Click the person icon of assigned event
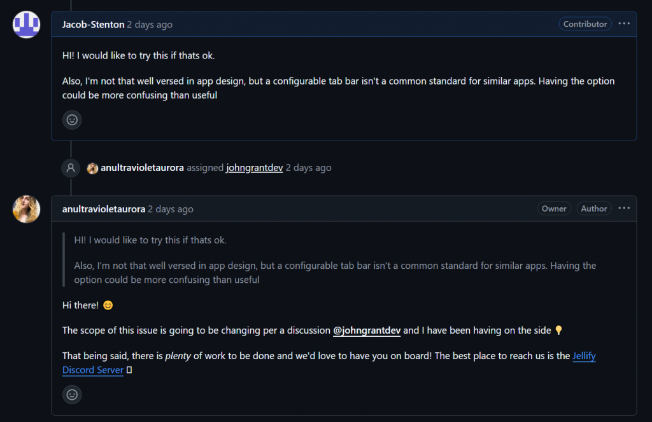652x422 pixels. pos(71,168)
